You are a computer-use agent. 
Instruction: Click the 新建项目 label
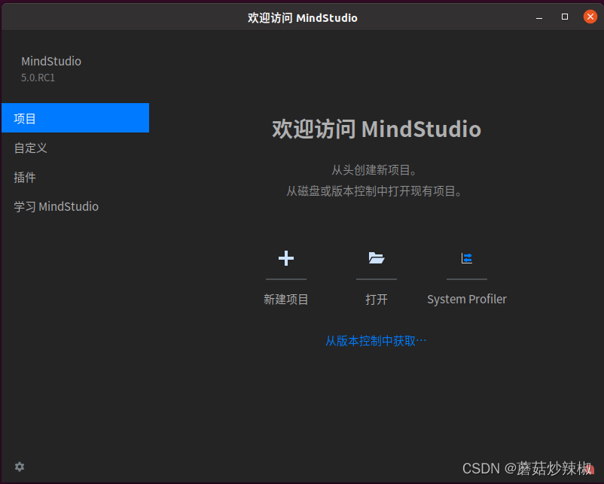pyautogui.click(x=286, y=299)
